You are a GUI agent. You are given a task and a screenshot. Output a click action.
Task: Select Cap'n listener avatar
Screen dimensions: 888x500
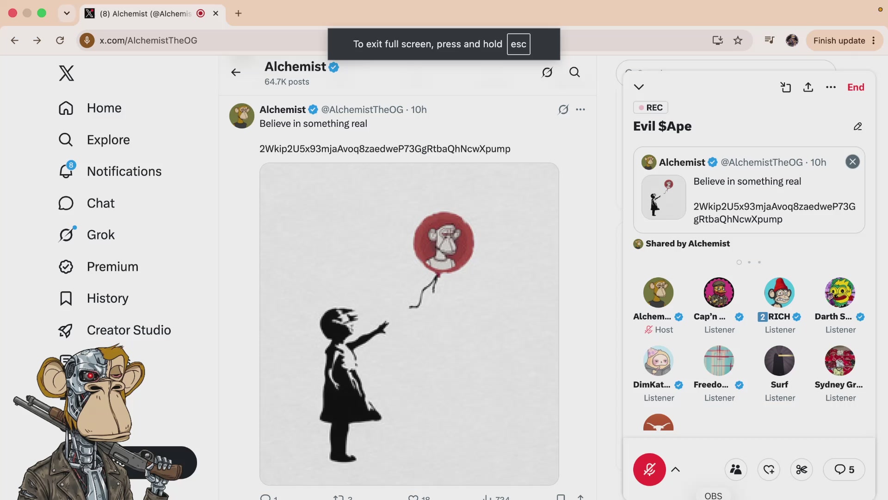click(719, 293)
